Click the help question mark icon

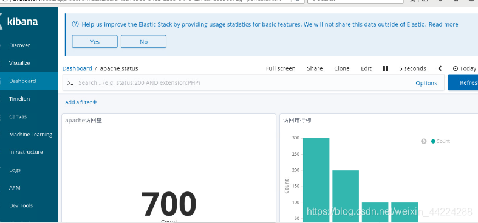click(75, 24)
